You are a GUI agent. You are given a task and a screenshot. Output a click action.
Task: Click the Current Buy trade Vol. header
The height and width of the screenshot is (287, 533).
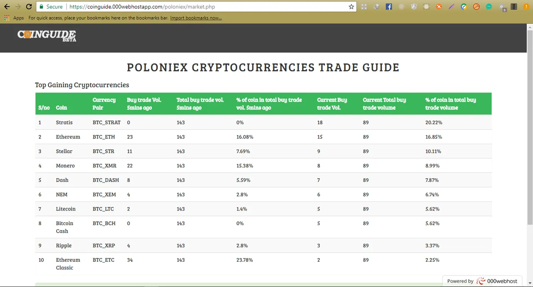click(332, 103)
